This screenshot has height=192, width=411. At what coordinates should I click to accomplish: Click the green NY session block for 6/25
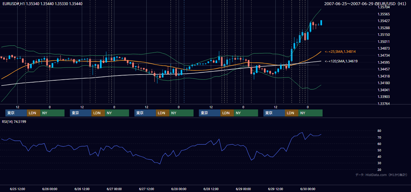(x=52, y=113)
